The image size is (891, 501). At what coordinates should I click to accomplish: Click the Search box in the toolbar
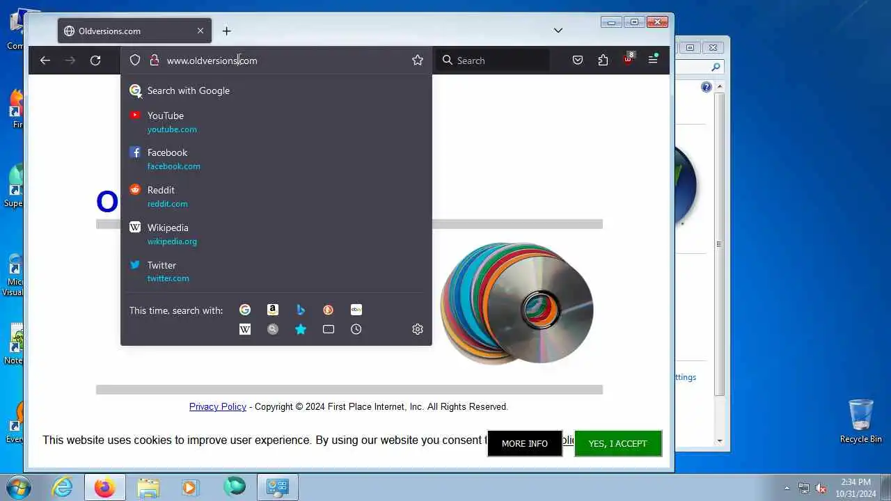tap(493, 61)
